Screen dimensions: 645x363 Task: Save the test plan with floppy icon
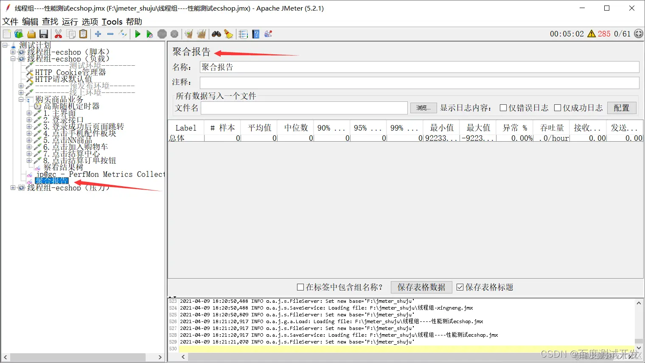43,34
